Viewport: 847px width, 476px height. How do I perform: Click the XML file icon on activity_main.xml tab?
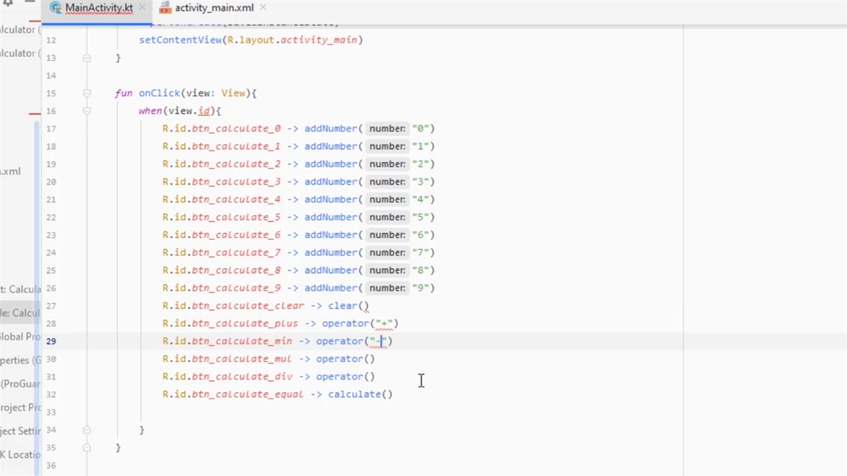coord(165,8)
